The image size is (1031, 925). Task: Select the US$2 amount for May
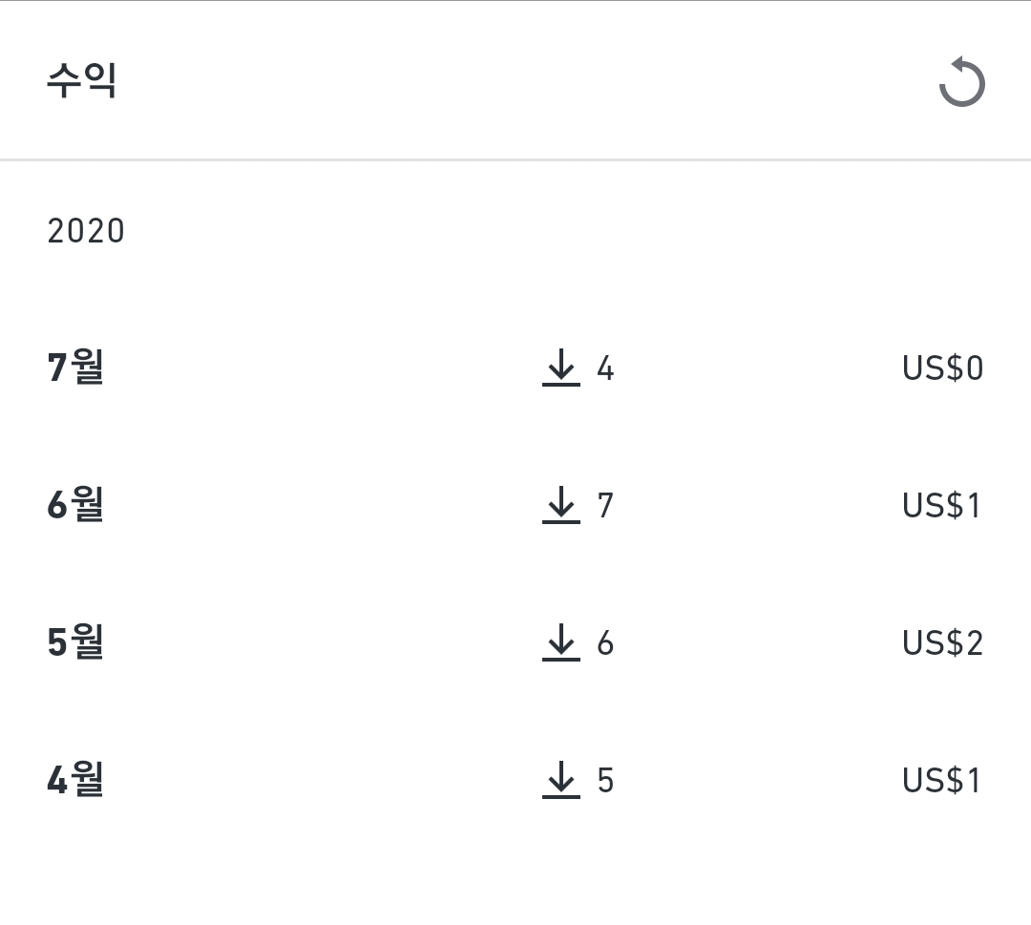(943, 643)
